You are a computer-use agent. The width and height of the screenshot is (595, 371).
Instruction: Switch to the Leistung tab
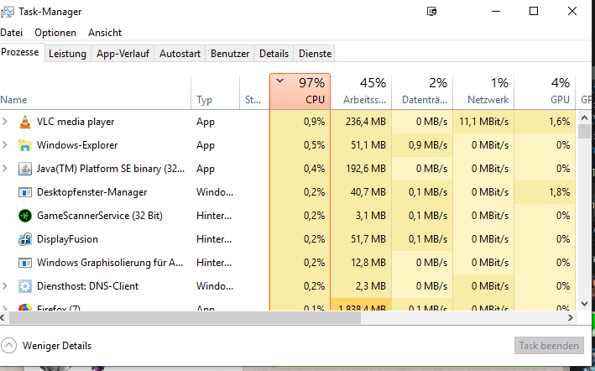coord(67,54)
